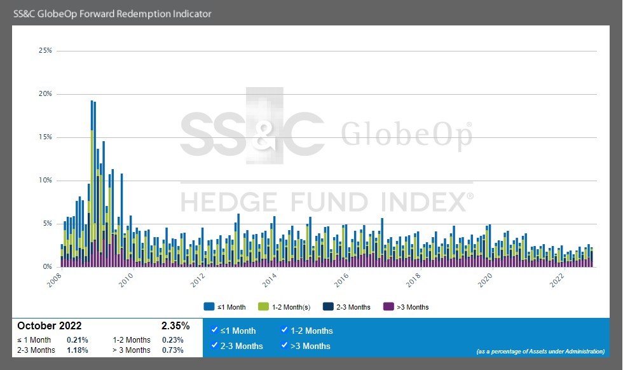Toggle the 2-3 Months checkbox

point(214,346)
